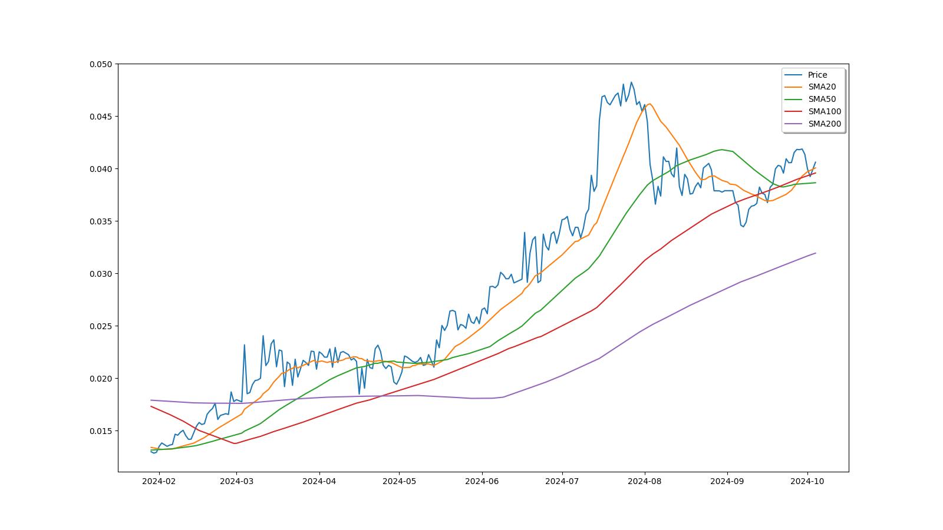Click the 2024-09 x-axis label
This screenshot has height=530, width=943.
727,481
